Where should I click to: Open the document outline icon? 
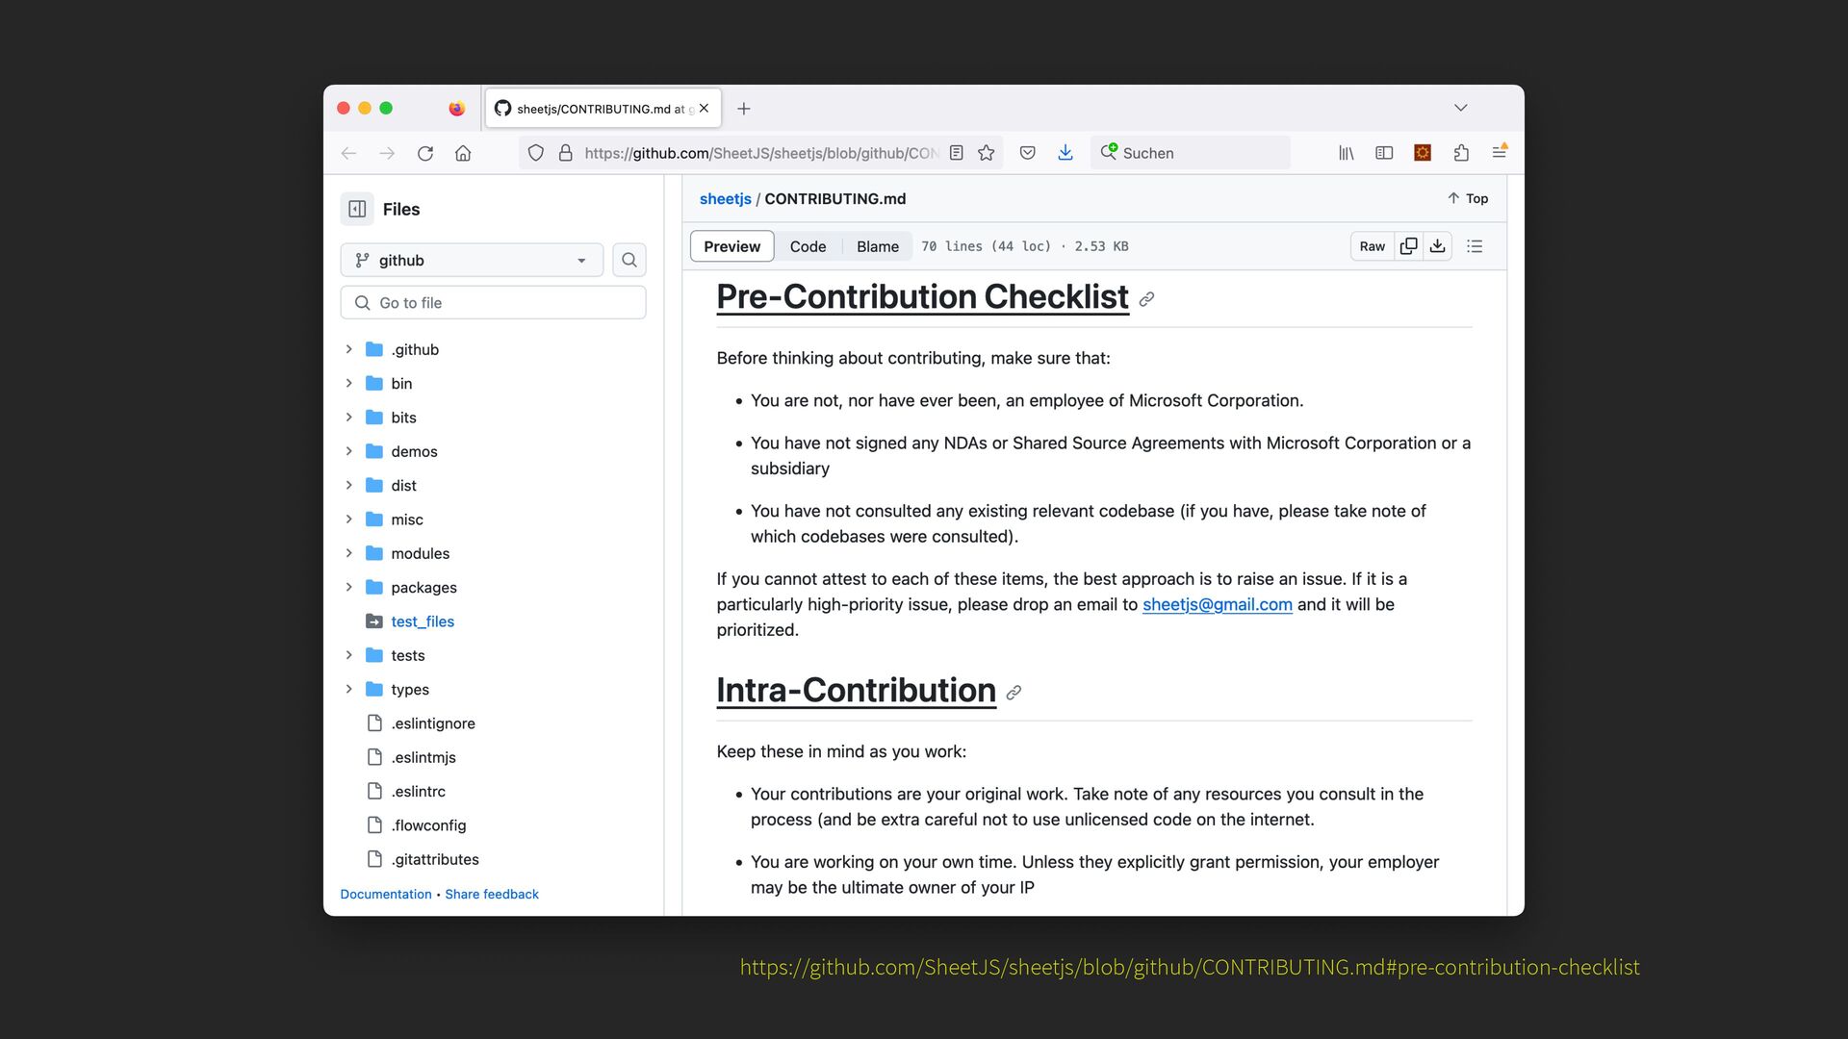pos(1475,246)
